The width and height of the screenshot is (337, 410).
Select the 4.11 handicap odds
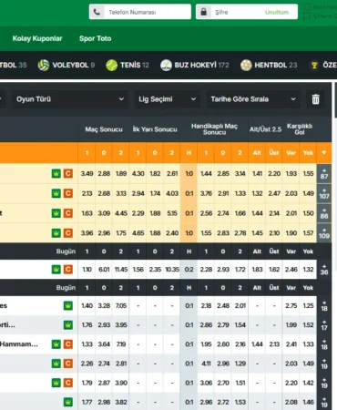pos(206,364)
